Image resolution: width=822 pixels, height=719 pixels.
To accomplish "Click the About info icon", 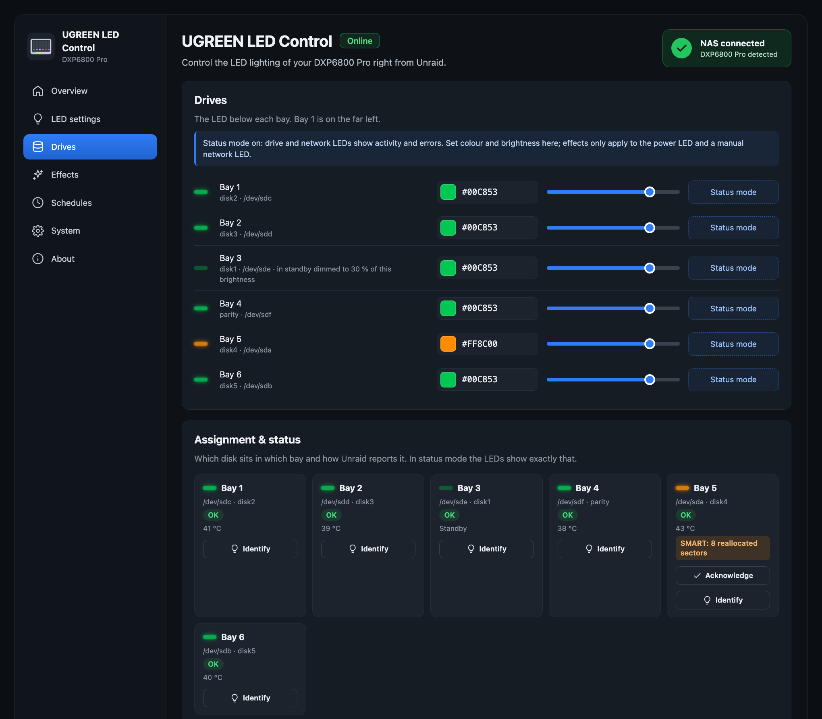I will pyautogui.click(x=38, y=259).
